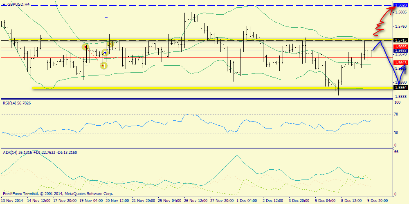Click the 14 Nov 12:00 time label
409x204 pixels.
tap(38, 201)
